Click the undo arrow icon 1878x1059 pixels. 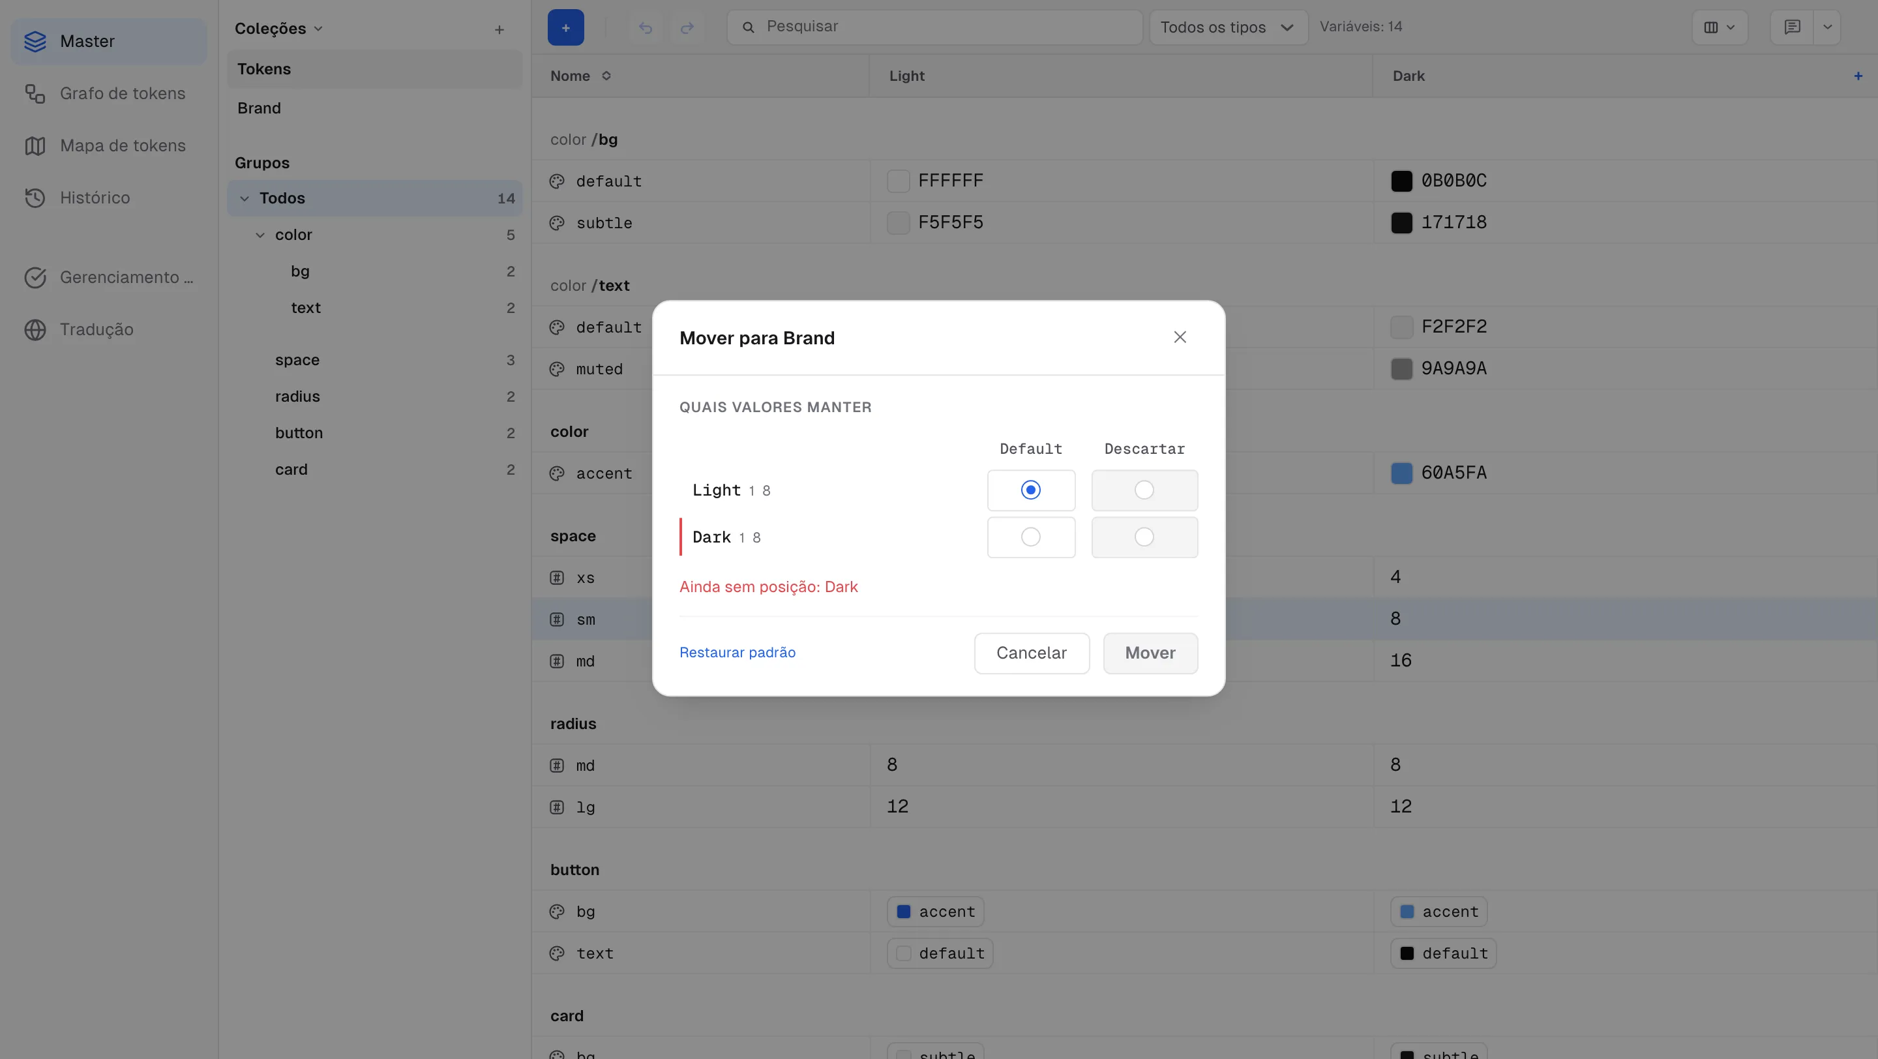(x=645, y=27)
